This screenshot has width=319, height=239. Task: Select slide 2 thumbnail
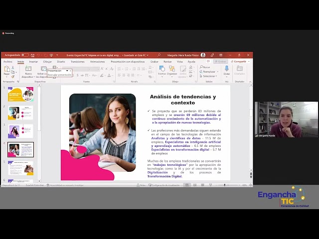21,113
